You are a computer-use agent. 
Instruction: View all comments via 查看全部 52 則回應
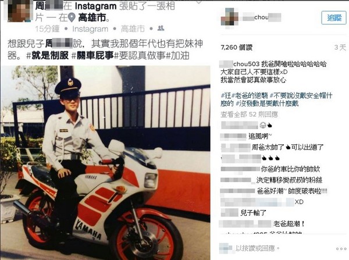tap(249, 115)
